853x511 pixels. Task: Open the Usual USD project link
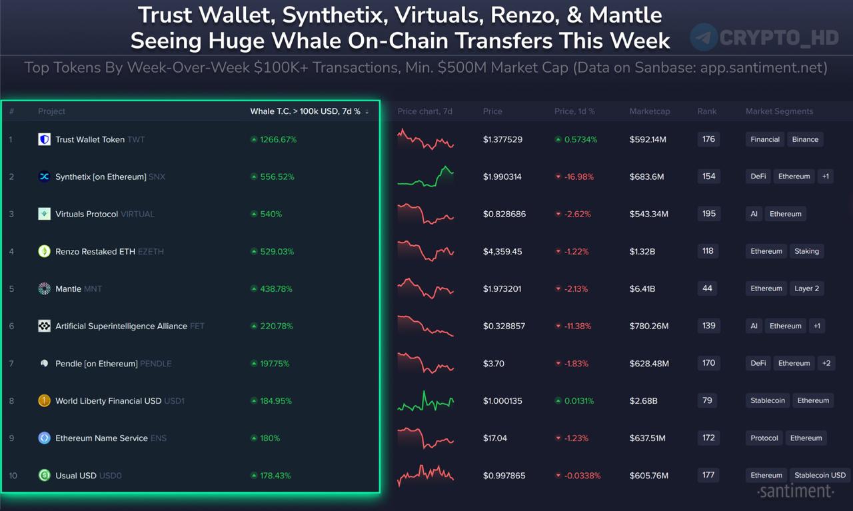click(x=76, y=475)
